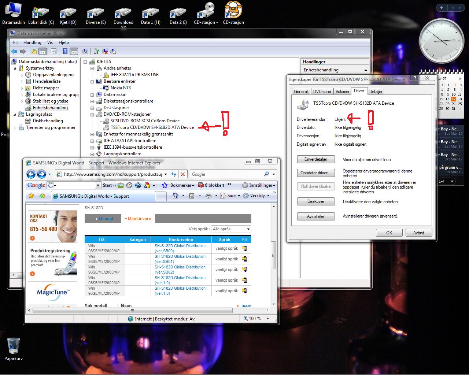
Task: Click the Google toolbar Bokmerker star
Action: pyautogui.click(x=165, y=185)
